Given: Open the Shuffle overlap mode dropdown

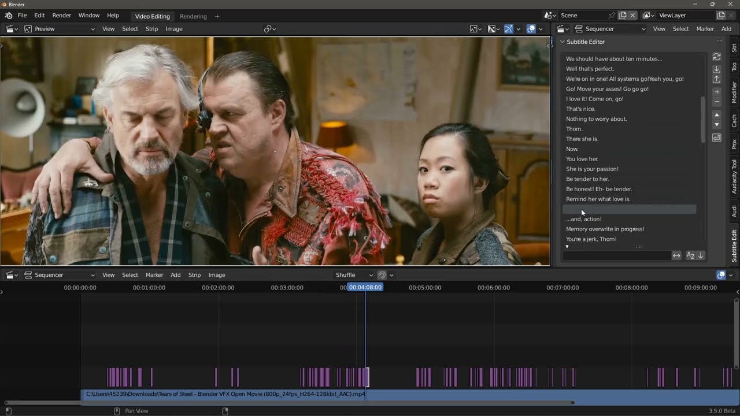Looking at the screenshot, I should click(354, 275).
